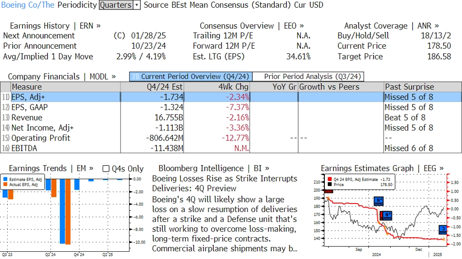
Task: Click Target Price value 186.58
Action: coord(439,56)
